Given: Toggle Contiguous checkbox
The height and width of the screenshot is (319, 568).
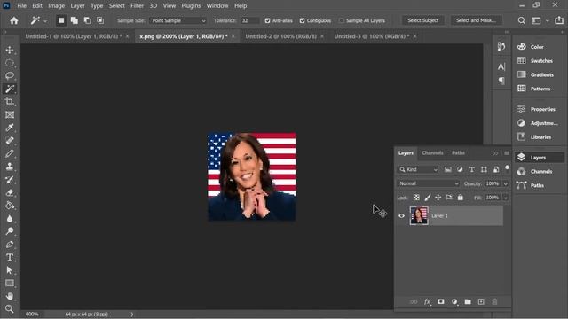Looking at the screenshot, I should (302, 20).
